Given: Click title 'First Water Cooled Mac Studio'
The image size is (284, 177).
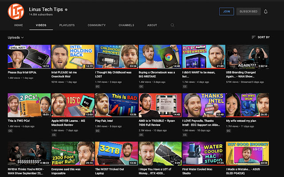Looking at the screenshot, I should pyautogui.click(x=197, y=171).
